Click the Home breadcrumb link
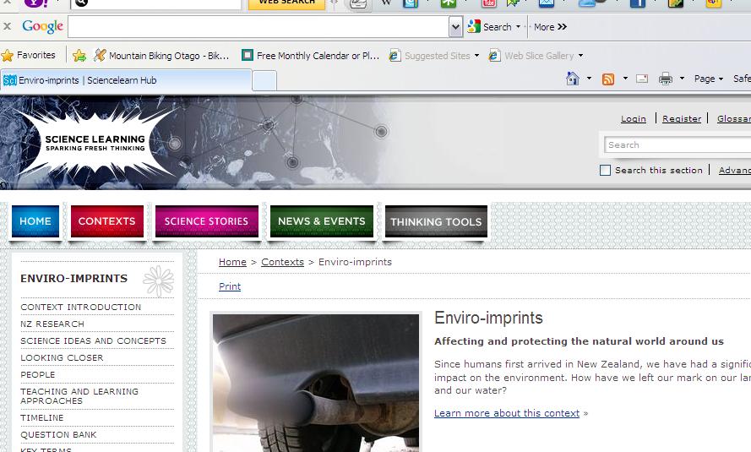Screen dimensions: 751x452 tap(232, 262)
